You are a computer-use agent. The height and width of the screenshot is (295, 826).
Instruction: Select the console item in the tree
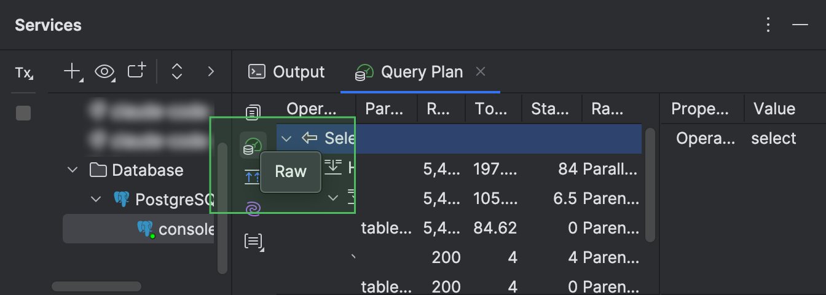click(x=138, y=229)
